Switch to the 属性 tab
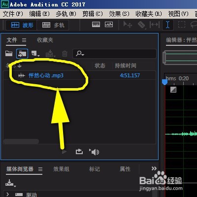 tap(125, 169)
